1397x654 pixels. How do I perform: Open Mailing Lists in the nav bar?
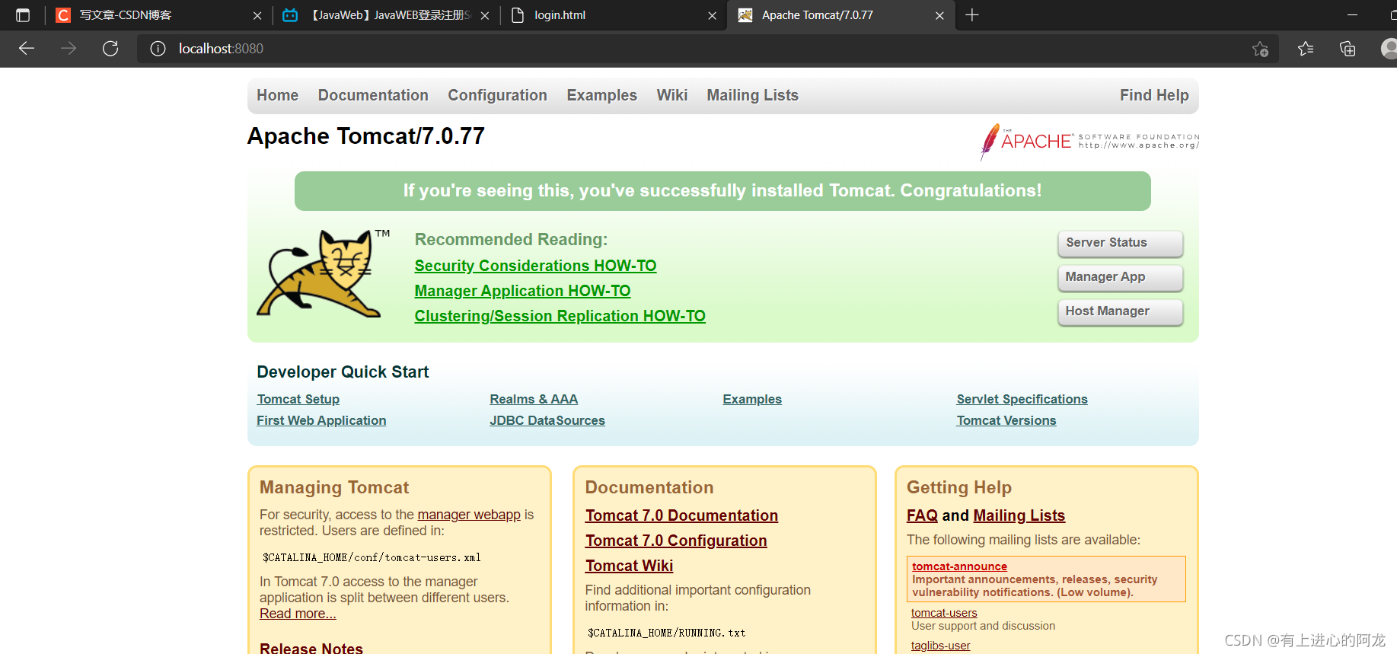coord(752,95)
